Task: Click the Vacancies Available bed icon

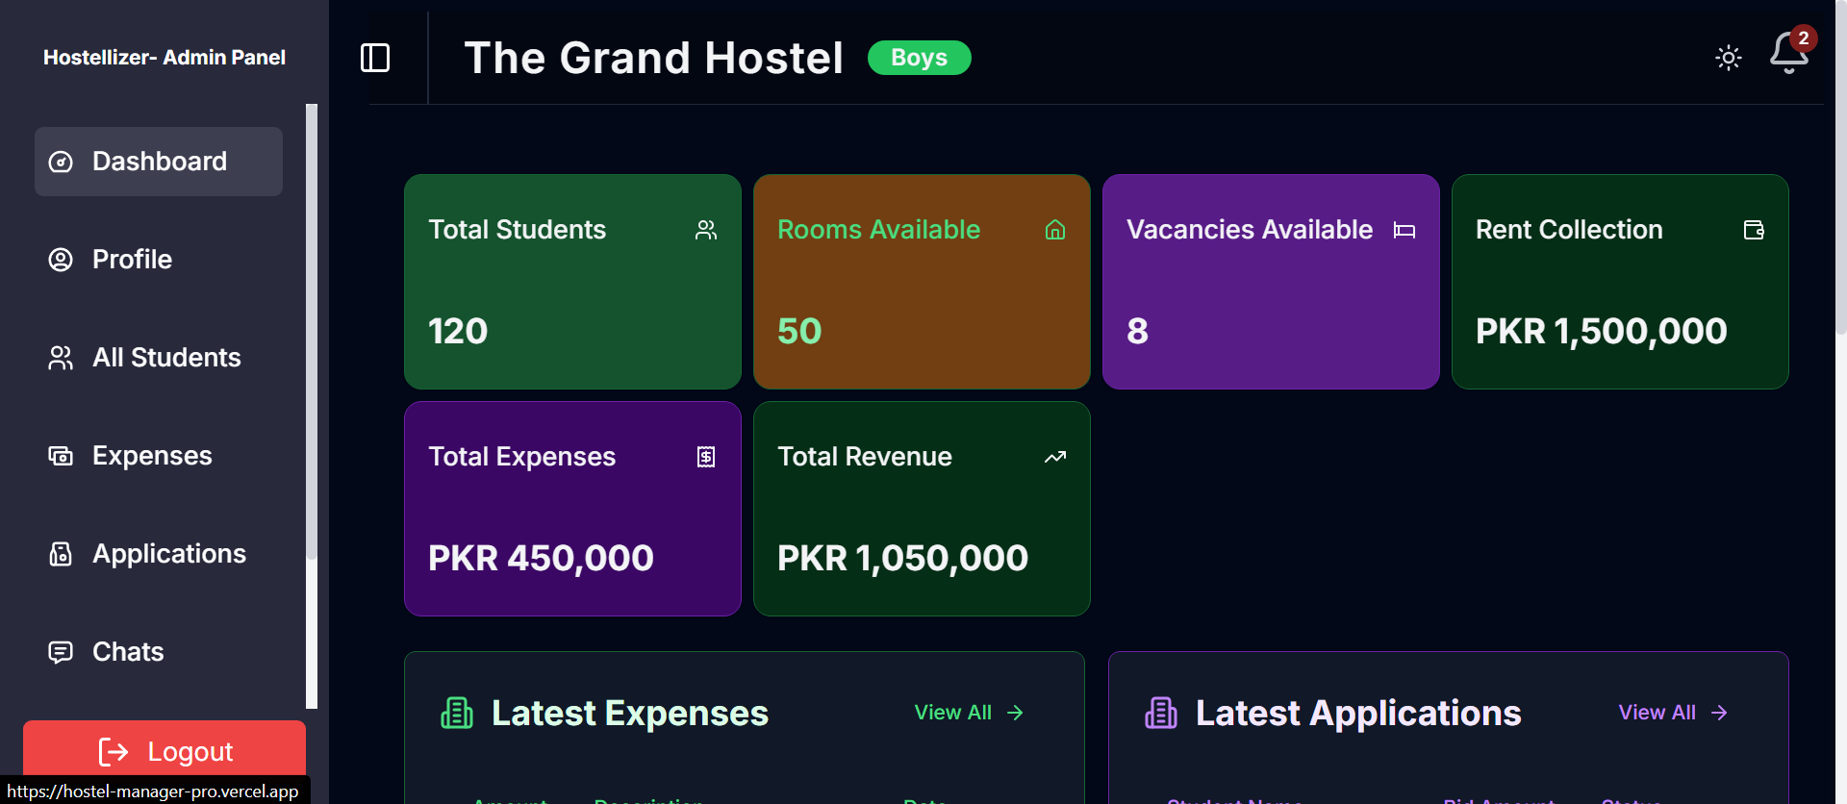Action: pyautogui.click(x=1404, y=230)
